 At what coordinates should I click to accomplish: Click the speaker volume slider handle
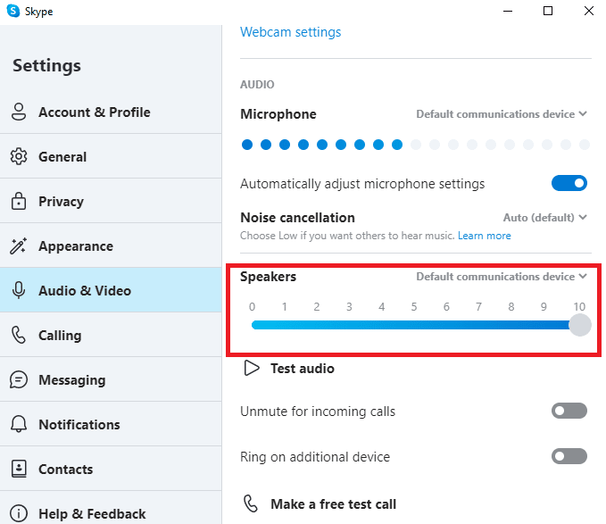[580, 325]
